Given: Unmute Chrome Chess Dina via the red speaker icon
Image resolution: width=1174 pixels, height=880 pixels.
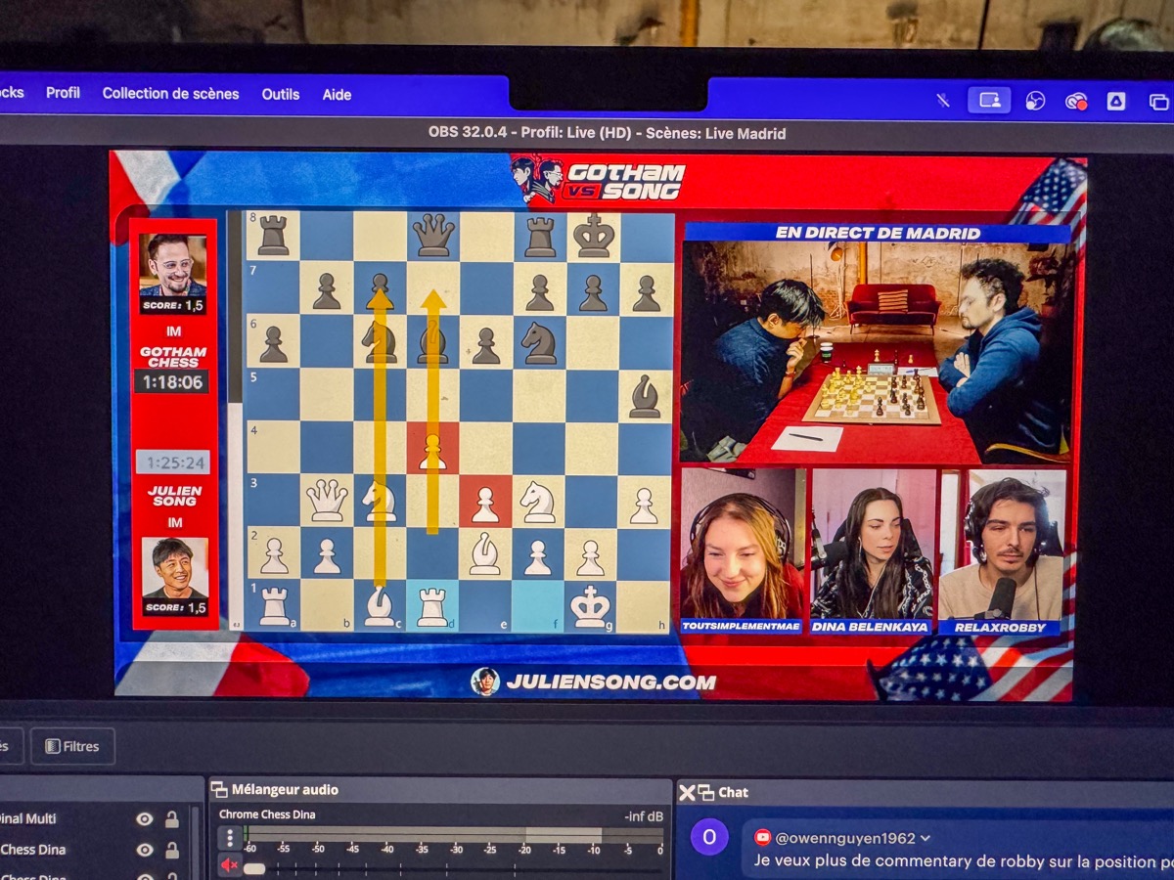Looking at the screenshot, I should point(228,865).
